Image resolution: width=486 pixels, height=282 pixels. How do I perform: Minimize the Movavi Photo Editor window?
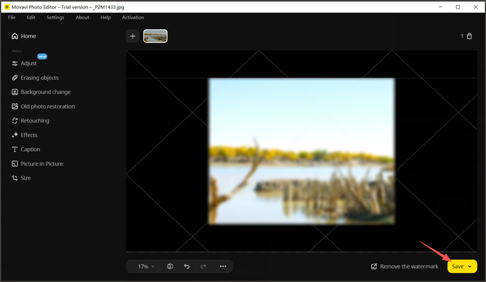coord(440,7)
